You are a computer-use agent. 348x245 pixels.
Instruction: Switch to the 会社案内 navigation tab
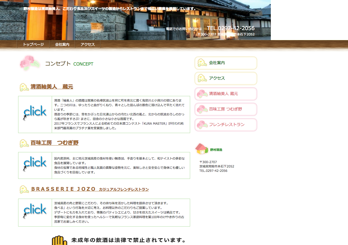click(x=62, y=44)
